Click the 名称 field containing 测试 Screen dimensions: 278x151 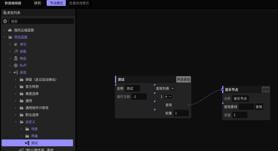pos(133,88)
